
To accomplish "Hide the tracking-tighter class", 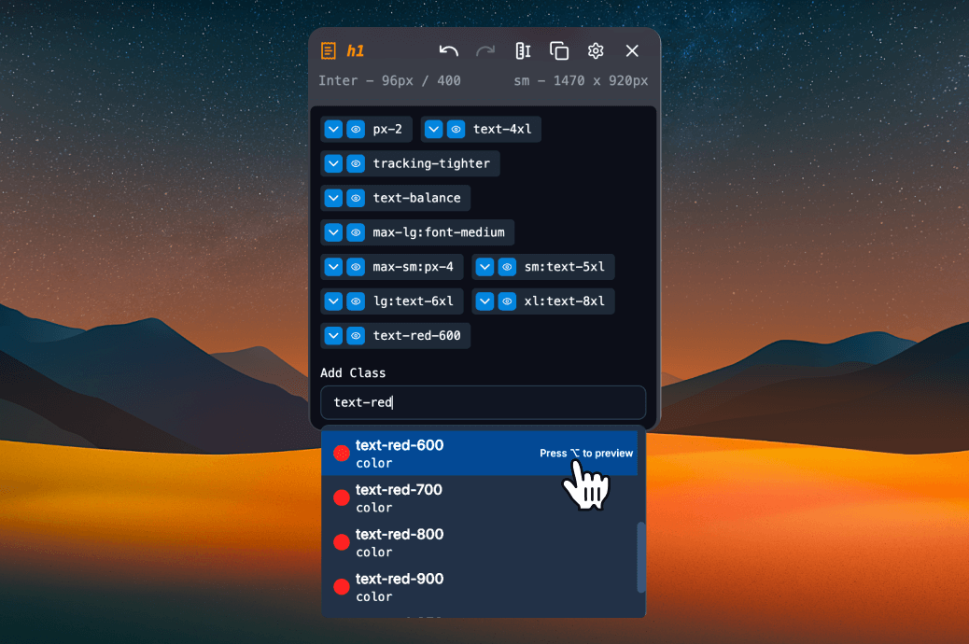I will click(x=356, y=163).
